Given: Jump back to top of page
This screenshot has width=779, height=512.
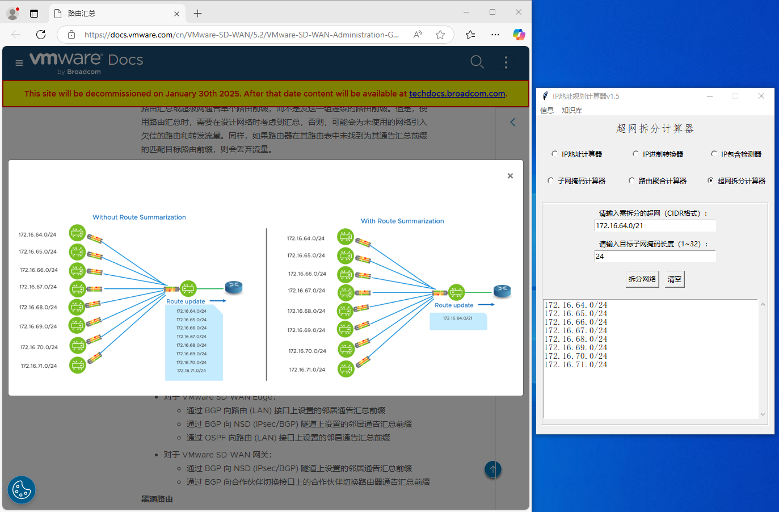Looking at the screenshot, I should click(x=493, y=469).
